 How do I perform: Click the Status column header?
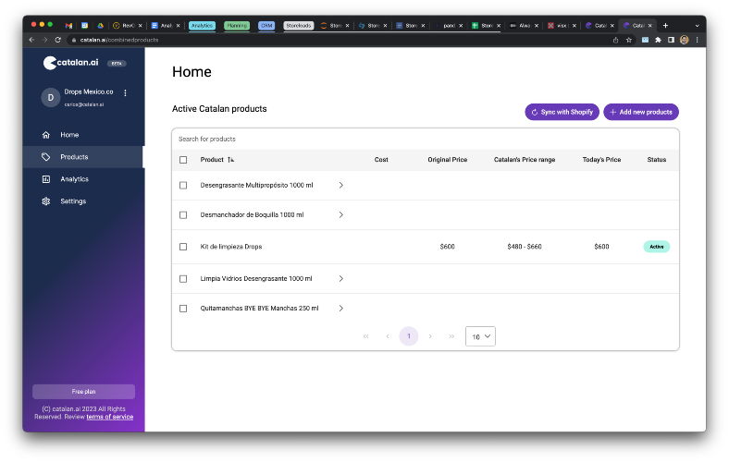657,160
